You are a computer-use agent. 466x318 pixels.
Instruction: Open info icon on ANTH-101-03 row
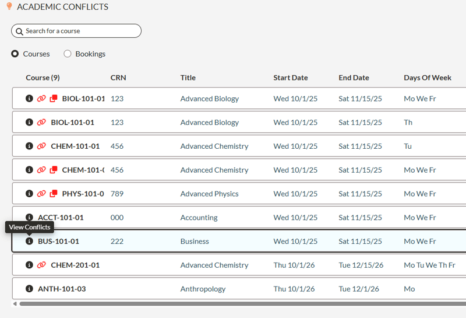(29, 289)
